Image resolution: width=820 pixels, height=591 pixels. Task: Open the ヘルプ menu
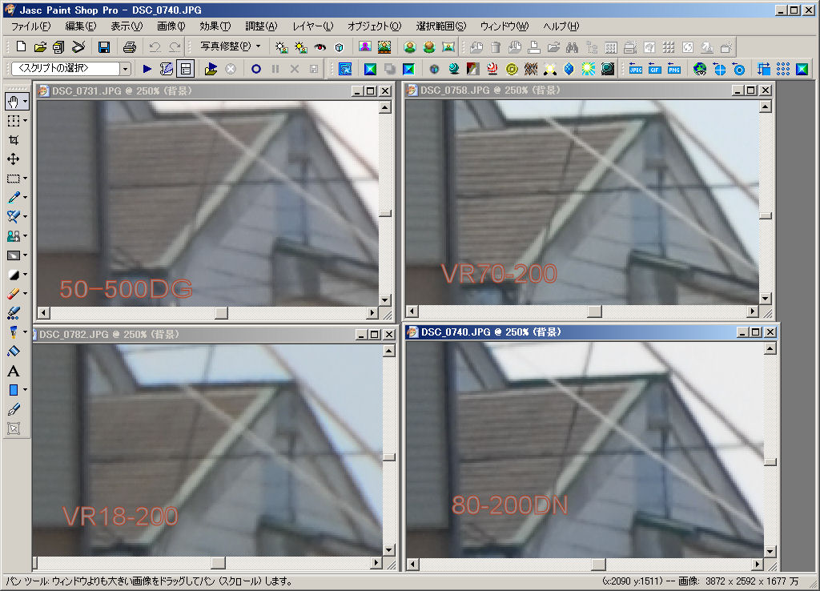coord(561,26)
